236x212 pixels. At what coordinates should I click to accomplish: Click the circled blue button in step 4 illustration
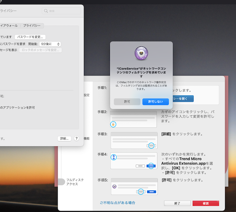click(x=151, y=166)
